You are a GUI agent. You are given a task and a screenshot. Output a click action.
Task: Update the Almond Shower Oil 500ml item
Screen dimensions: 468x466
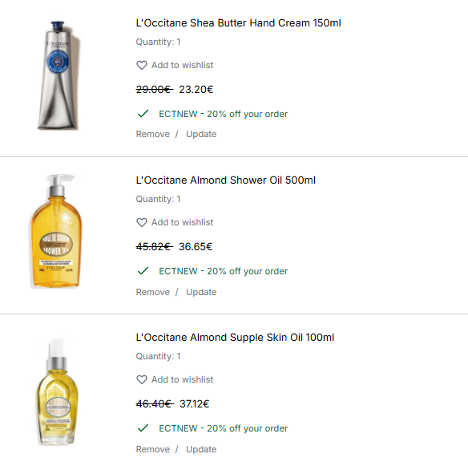pyautogui.click(x=201, y=292)
